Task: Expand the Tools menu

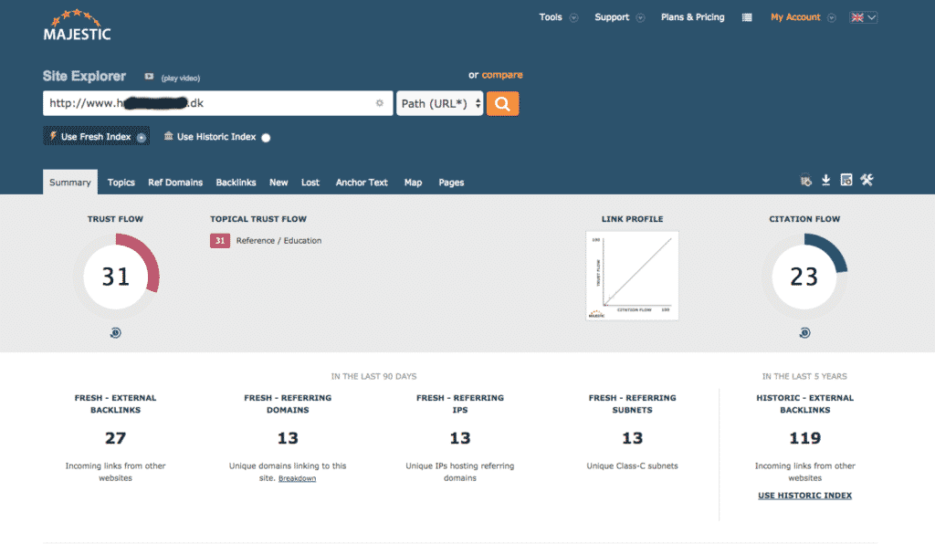Action: (x=558, y=17)
